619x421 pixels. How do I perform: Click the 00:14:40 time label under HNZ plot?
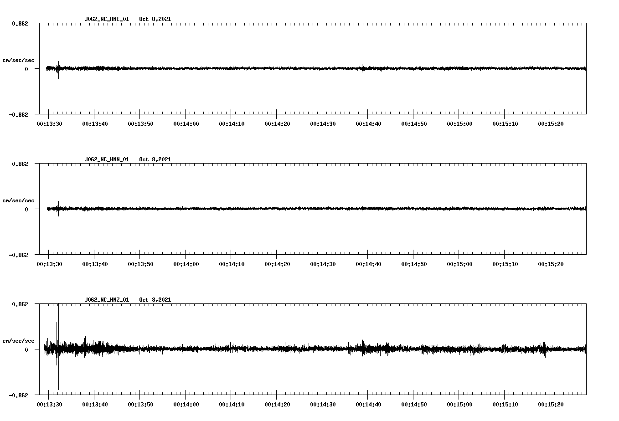click(x=368, y=405)
